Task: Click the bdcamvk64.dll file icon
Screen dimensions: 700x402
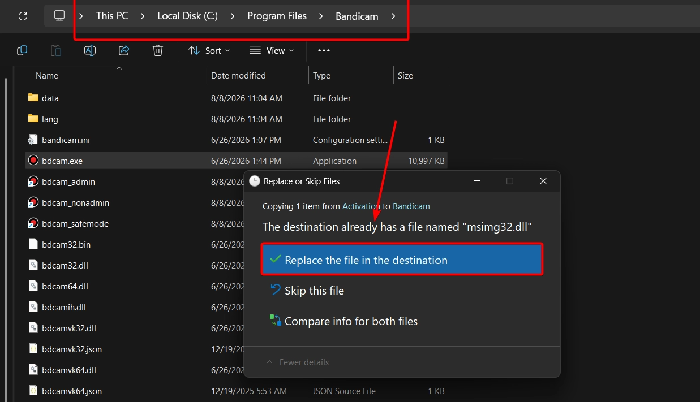Action: pos(33,370)
